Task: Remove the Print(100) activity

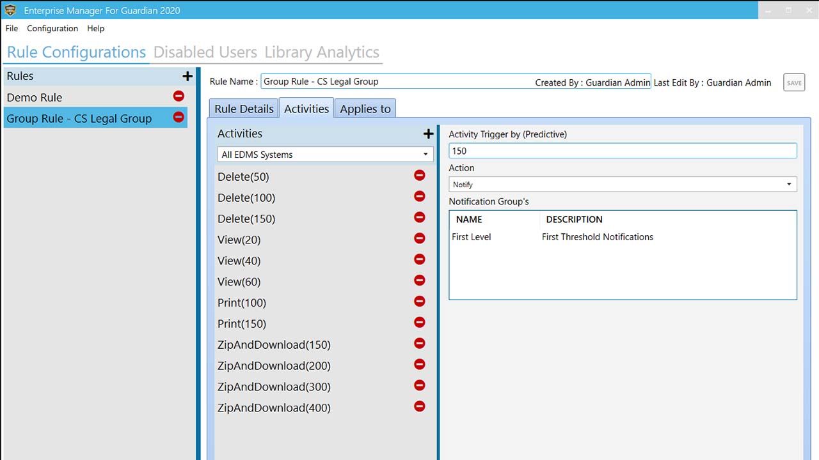Action: pos(420,301)
